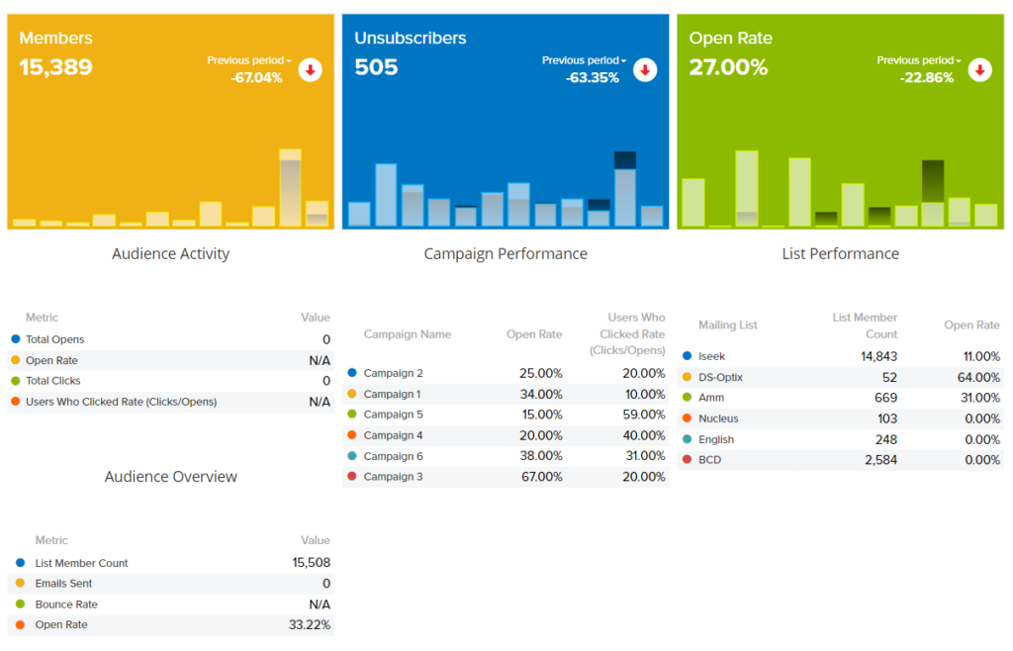This screenshot has width=1013, height=651.
Task: Click the red trend icon on Unsubscribers card
Action: (645, 70)
